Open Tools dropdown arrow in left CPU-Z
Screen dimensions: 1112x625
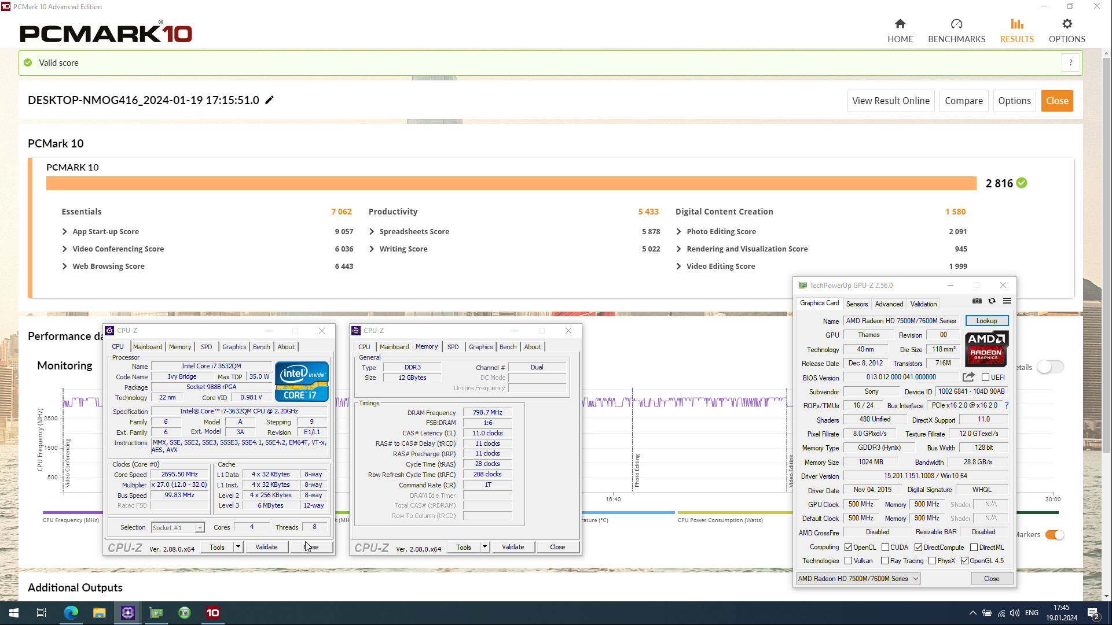coord(238,547)
